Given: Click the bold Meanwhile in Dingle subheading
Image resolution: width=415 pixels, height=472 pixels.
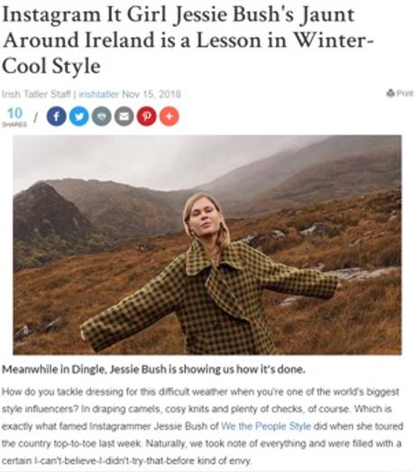Looking at the screenshot, I should 153,369.
